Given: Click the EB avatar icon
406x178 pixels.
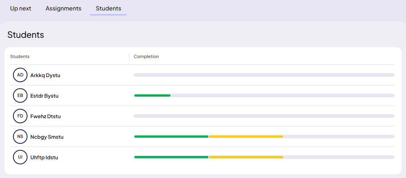Looking at the screenshot, I should (x=20, y=95).
